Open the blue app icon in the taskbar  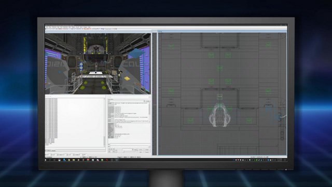pos(64,160)
